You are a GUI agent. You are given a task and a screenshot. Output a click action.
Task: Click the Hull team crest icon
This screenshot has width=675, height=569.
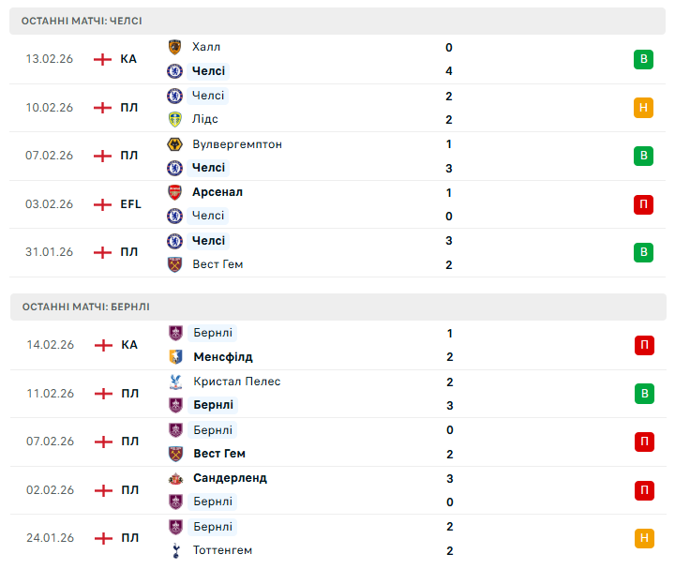coord(174,47)
